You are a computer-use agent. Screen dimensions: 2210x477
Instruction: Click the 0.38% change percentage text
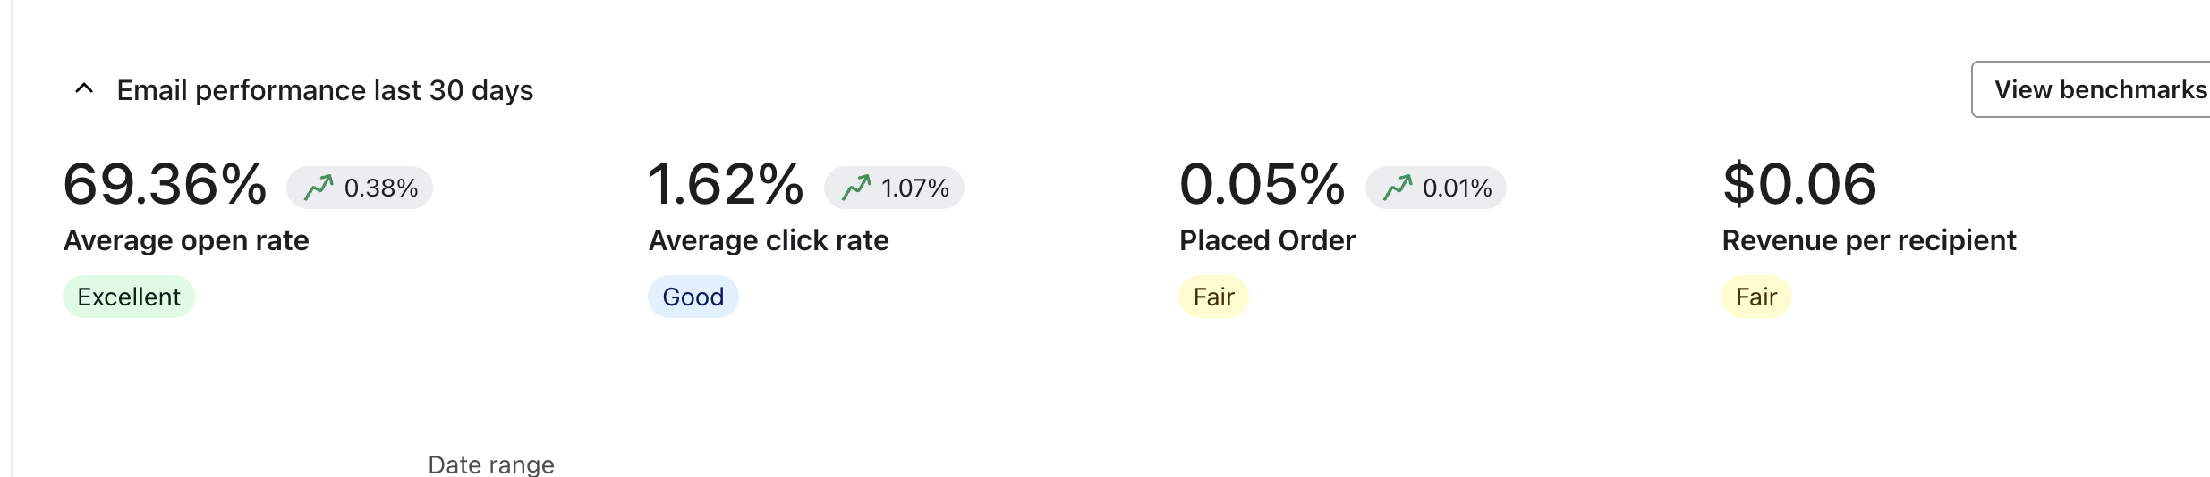tap(381, 188)
